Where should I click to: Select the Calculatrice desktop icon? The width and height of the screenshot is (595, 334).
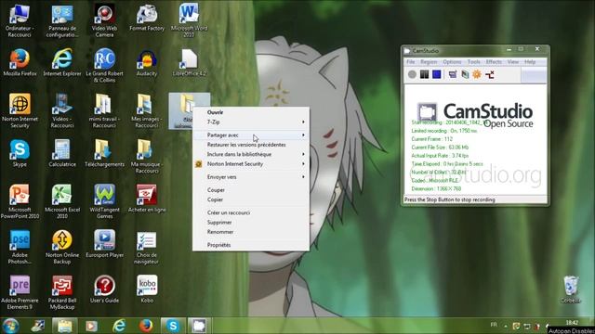(62, 153)
